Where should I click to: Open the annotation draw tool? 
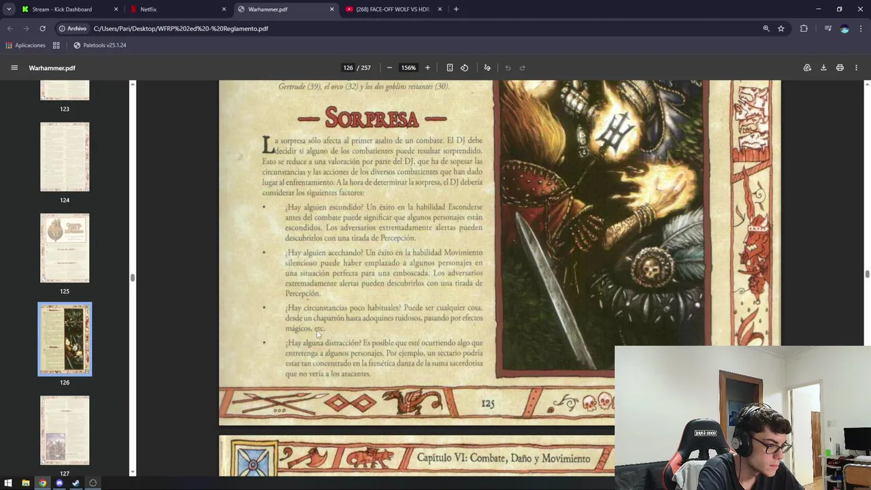click(x=487, y=67)
